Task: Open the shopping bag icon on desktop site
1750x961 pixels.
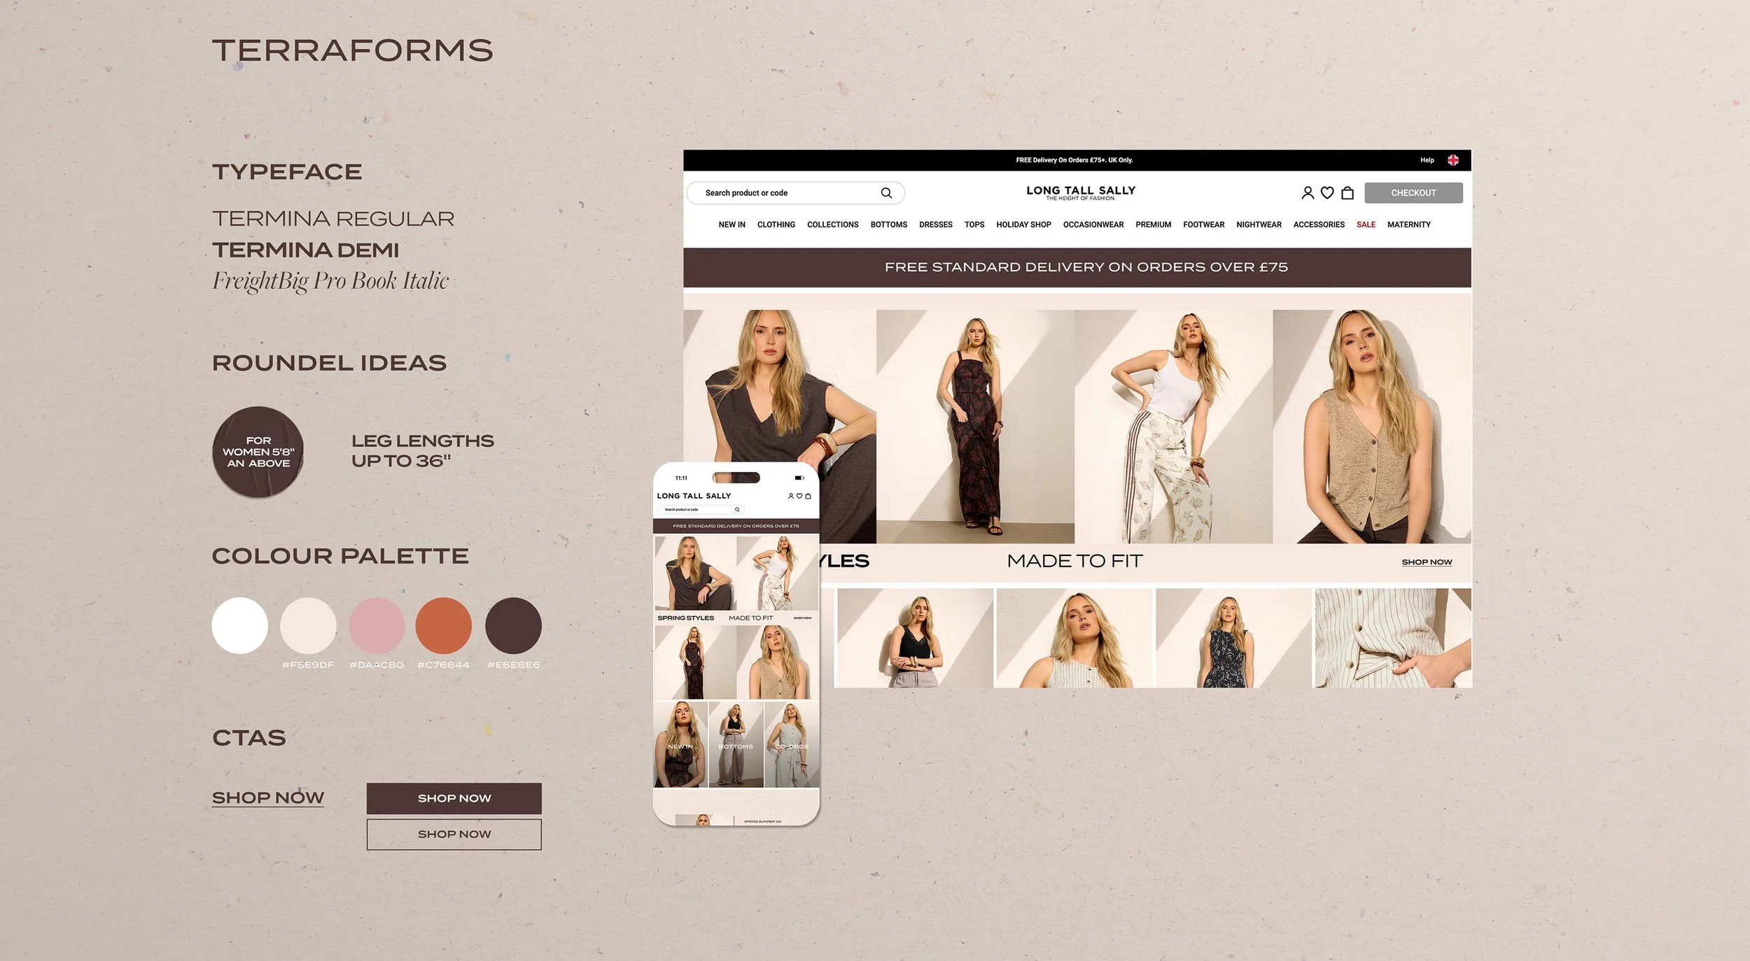Action: click(x=1347, y=192)
